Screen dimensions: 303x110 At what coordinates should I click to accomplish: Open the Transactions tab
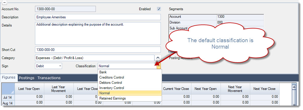[49, 78]
